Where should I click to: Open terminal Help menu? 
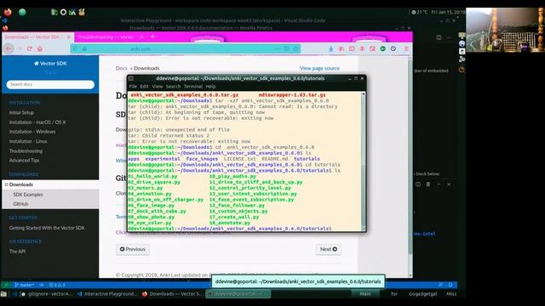[210, 87]
